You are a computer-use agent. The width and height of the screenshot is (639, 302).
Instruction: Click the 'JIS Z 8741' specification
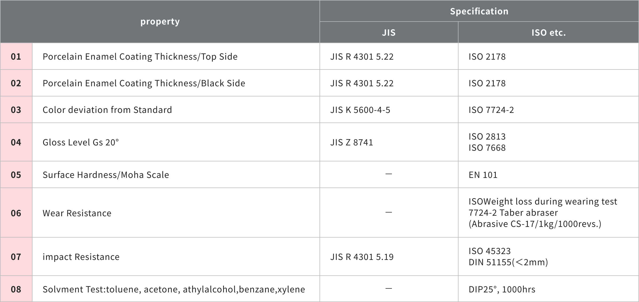pyautogui.click(x=352, y=142)
